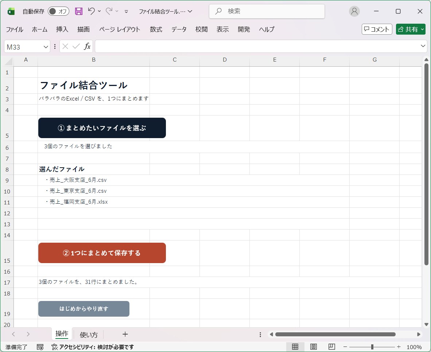The width and height of the screenshot is (431, 352).
Task: Click the user account avatar icon
Action: (x=354, y=11)
